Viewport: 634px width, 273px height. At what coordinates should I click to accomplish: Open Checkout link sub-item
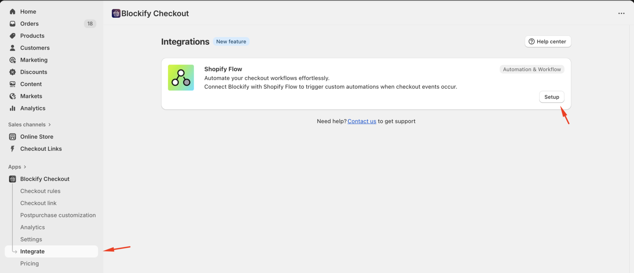[x=38, y=203]
